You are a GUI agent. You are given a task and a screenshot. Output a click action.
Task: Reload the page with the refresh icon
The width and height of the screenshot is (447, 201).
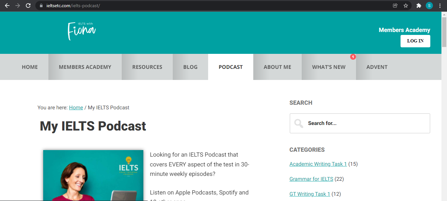tap(28, 6)
